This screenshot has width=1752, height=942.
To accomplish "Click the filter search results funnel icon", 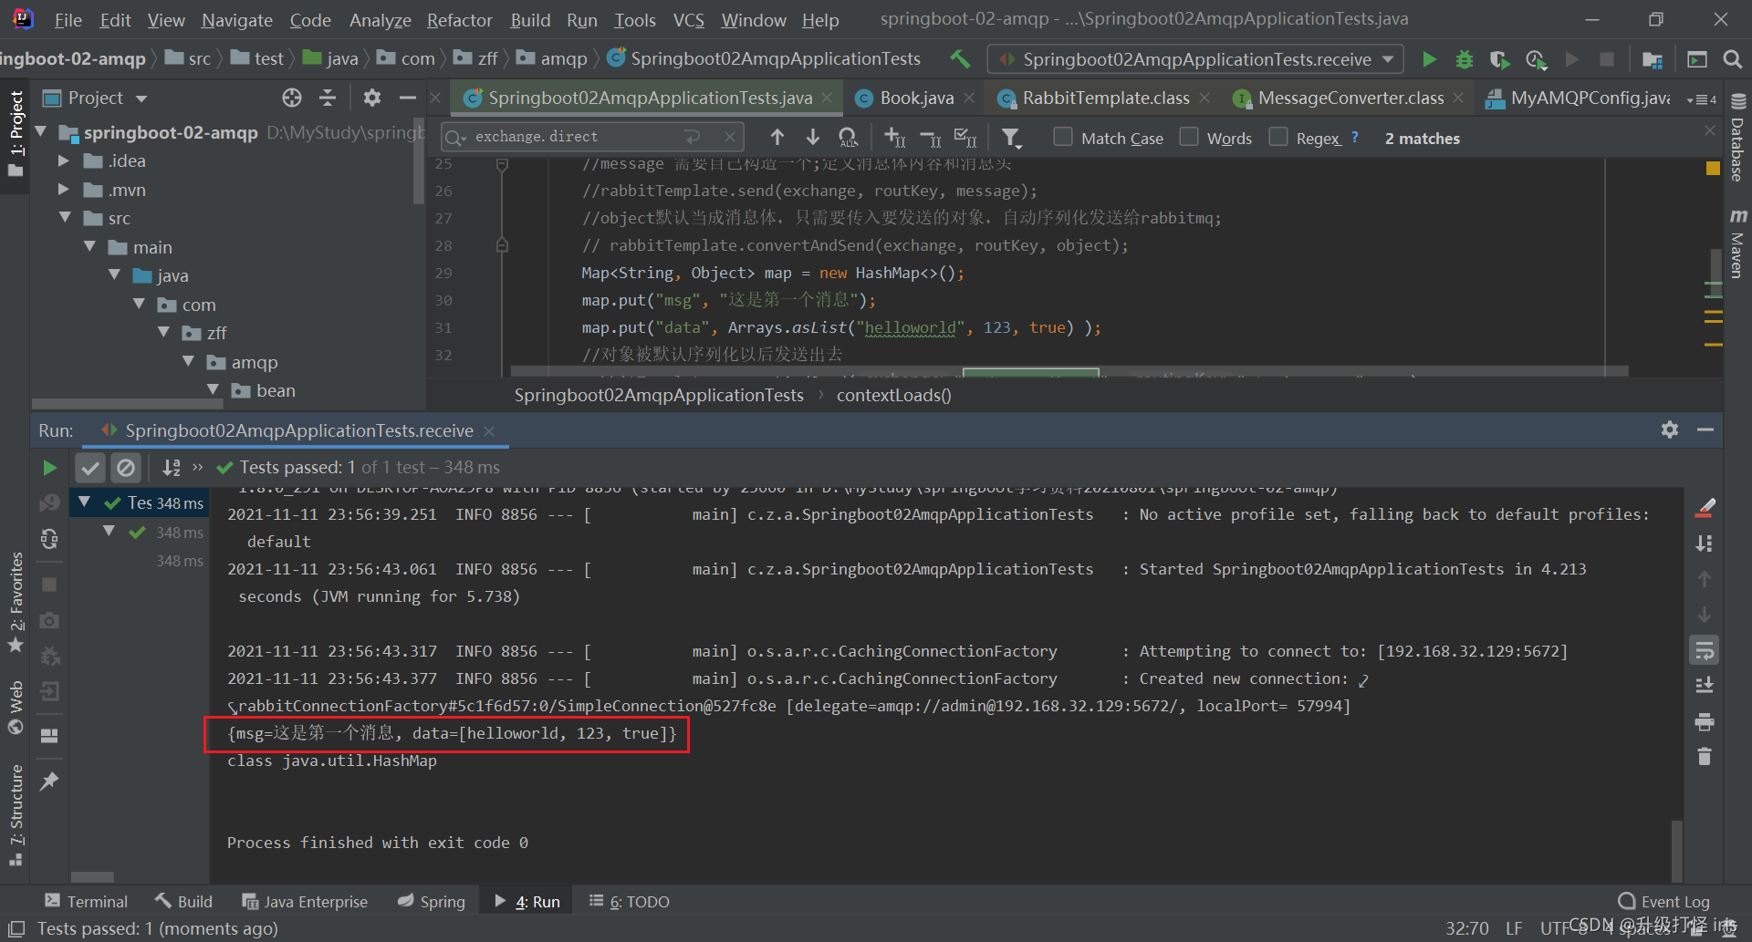I will pyautogui.click(x=1010, y=138).
